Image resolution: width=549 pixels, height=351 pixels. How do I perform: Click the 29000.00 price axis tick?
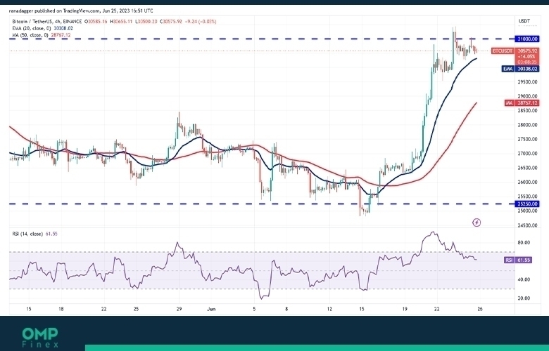coord(527,96)
